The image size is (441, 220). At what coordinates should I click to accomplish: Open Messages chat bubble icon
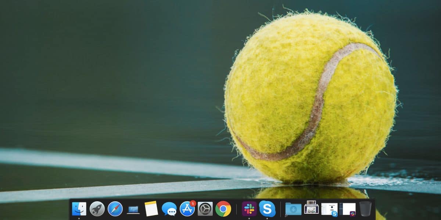tap(169, 209)
